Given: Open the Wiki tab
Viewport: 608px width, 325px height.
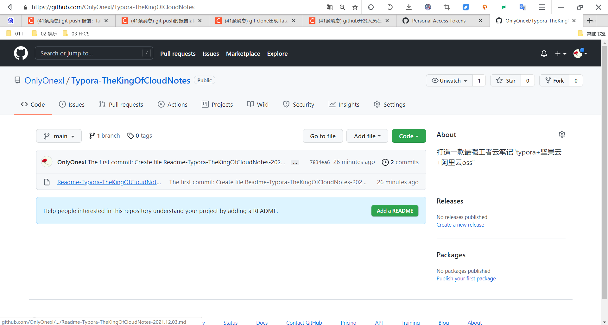Looking at the screenshot, I should coord(258,104).
